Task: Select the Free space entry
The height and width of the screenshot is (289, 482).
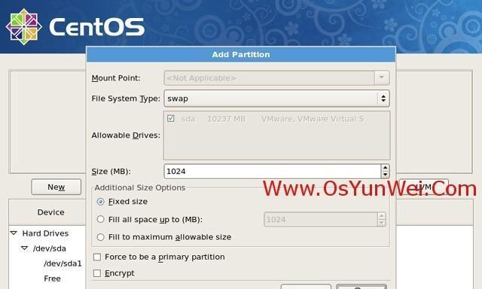Action: coord(52,278)
